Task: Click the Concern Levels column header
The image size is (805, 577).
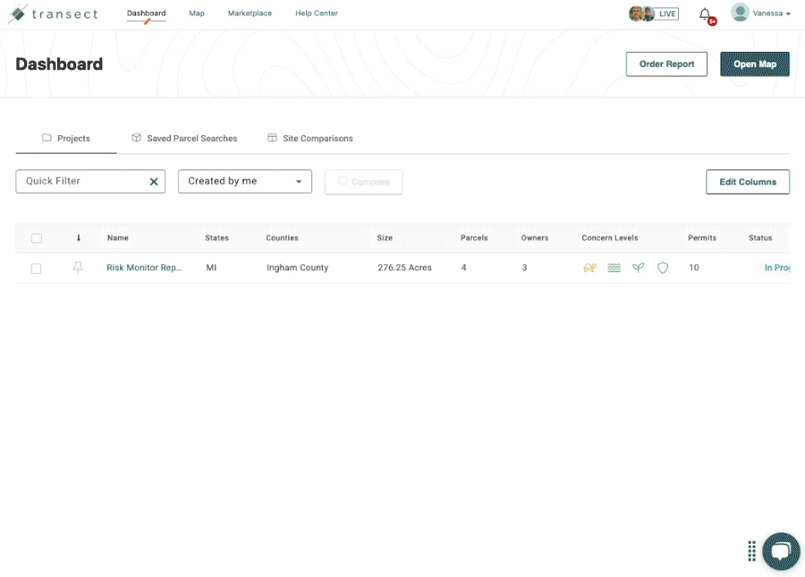Action: [610, 238]
